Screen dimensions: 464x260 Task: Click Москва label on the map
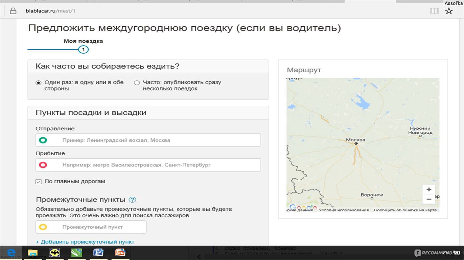pyautogui.click(x=355, y=140)
